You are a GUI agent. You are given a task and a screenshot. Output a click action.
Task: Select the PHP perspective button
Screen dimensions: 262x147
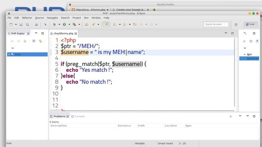pos(251,24)
